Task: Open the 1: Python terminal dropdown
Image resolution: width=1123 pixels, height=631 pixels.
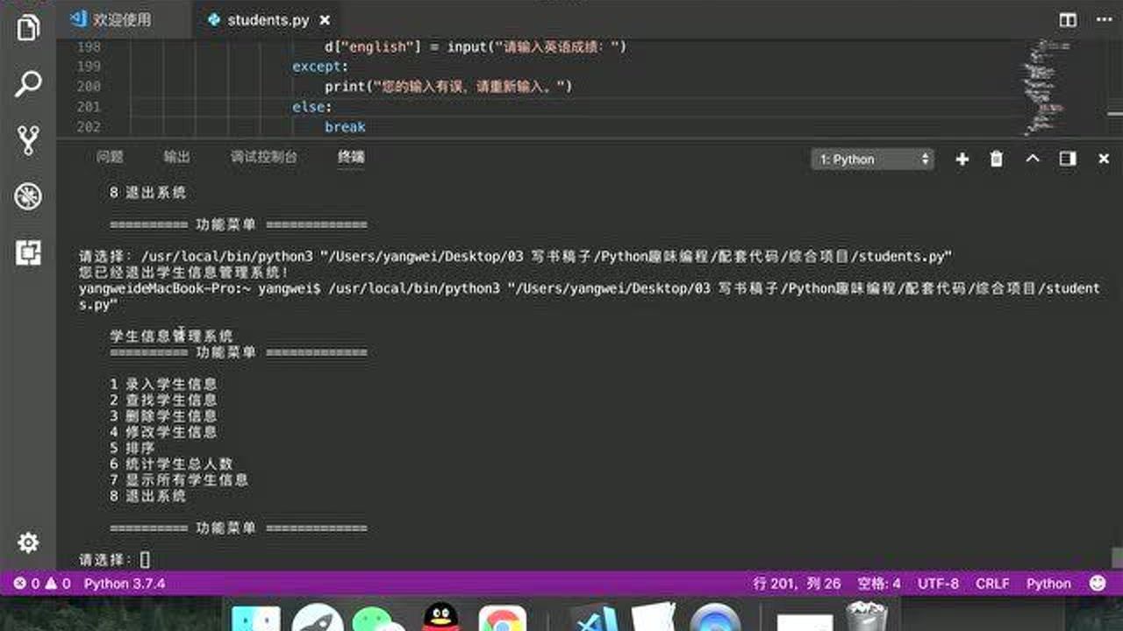Action: [x=871, y=159]
